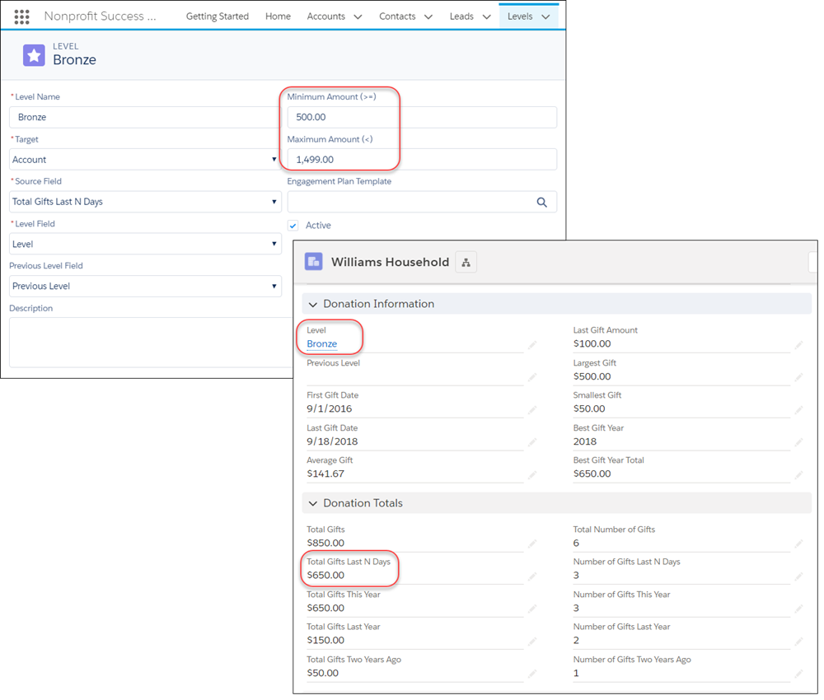Go to the Home tab
824x700 pixels.
278,16
